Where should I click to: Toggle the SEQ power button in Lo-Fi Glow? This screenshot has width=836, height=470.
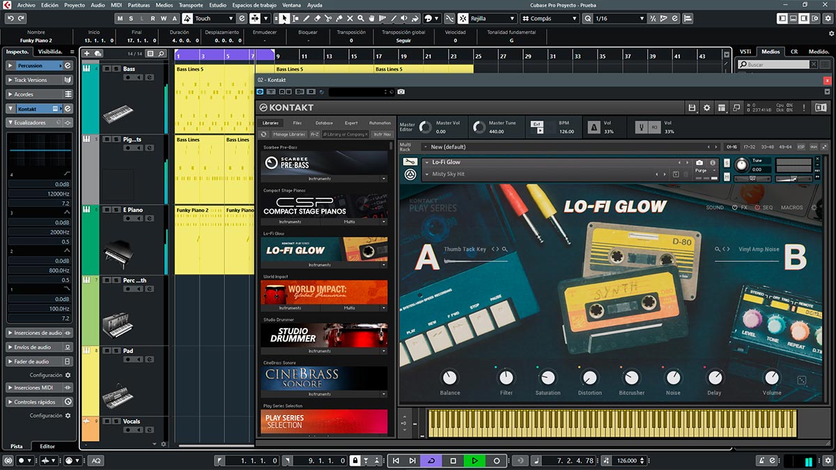pos(757,207)
